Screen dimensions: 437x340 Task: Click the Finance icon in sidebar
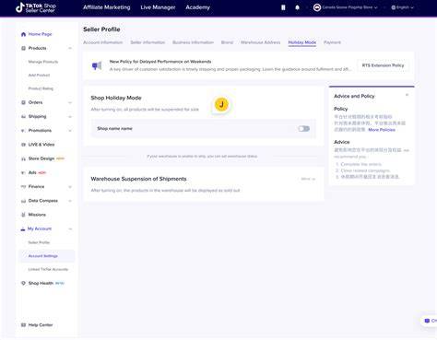pyautogui.click(x=23, y=186)
